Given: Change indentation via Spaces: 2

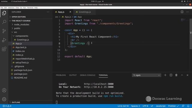Looking at the screenshot, I should point(135,106).
